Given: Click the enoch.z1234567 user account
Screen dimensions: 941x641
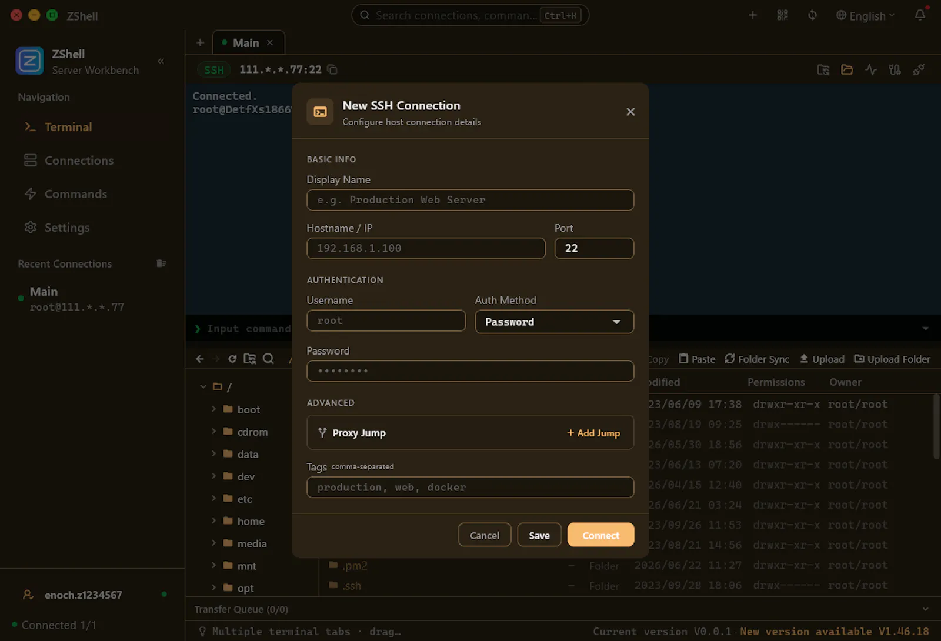Looking at the screenshot, I should click(x=83, y=595).
